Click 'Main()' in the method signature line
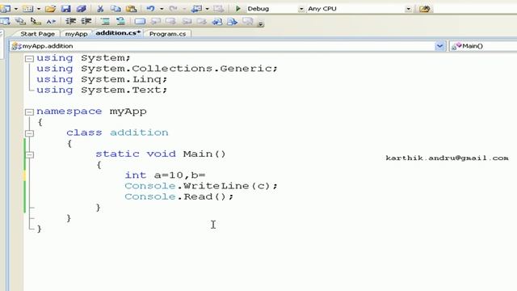This screenshot has height=291, width=517. 204,154
